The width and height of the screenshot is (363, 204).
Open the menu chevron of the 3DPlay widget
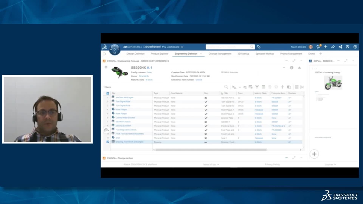pyautogui.click(x=353, y=61)
